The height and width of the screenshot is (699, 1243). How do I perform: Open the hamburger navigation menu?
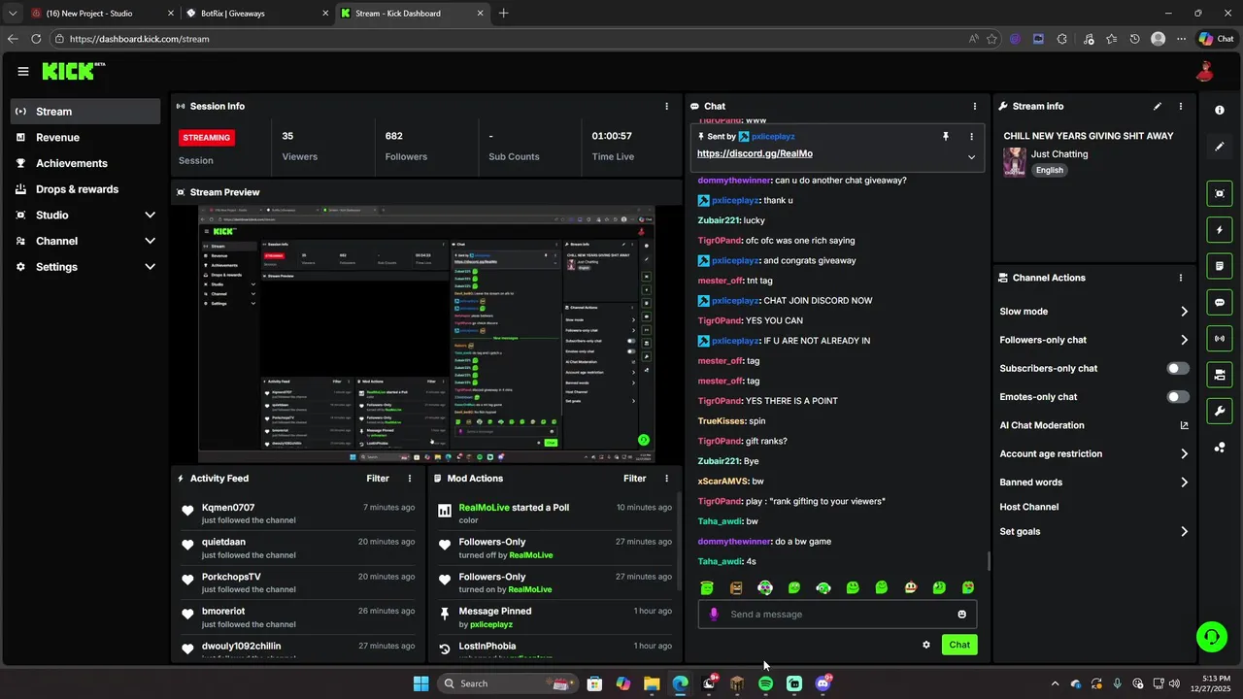(x=23, y=71)
